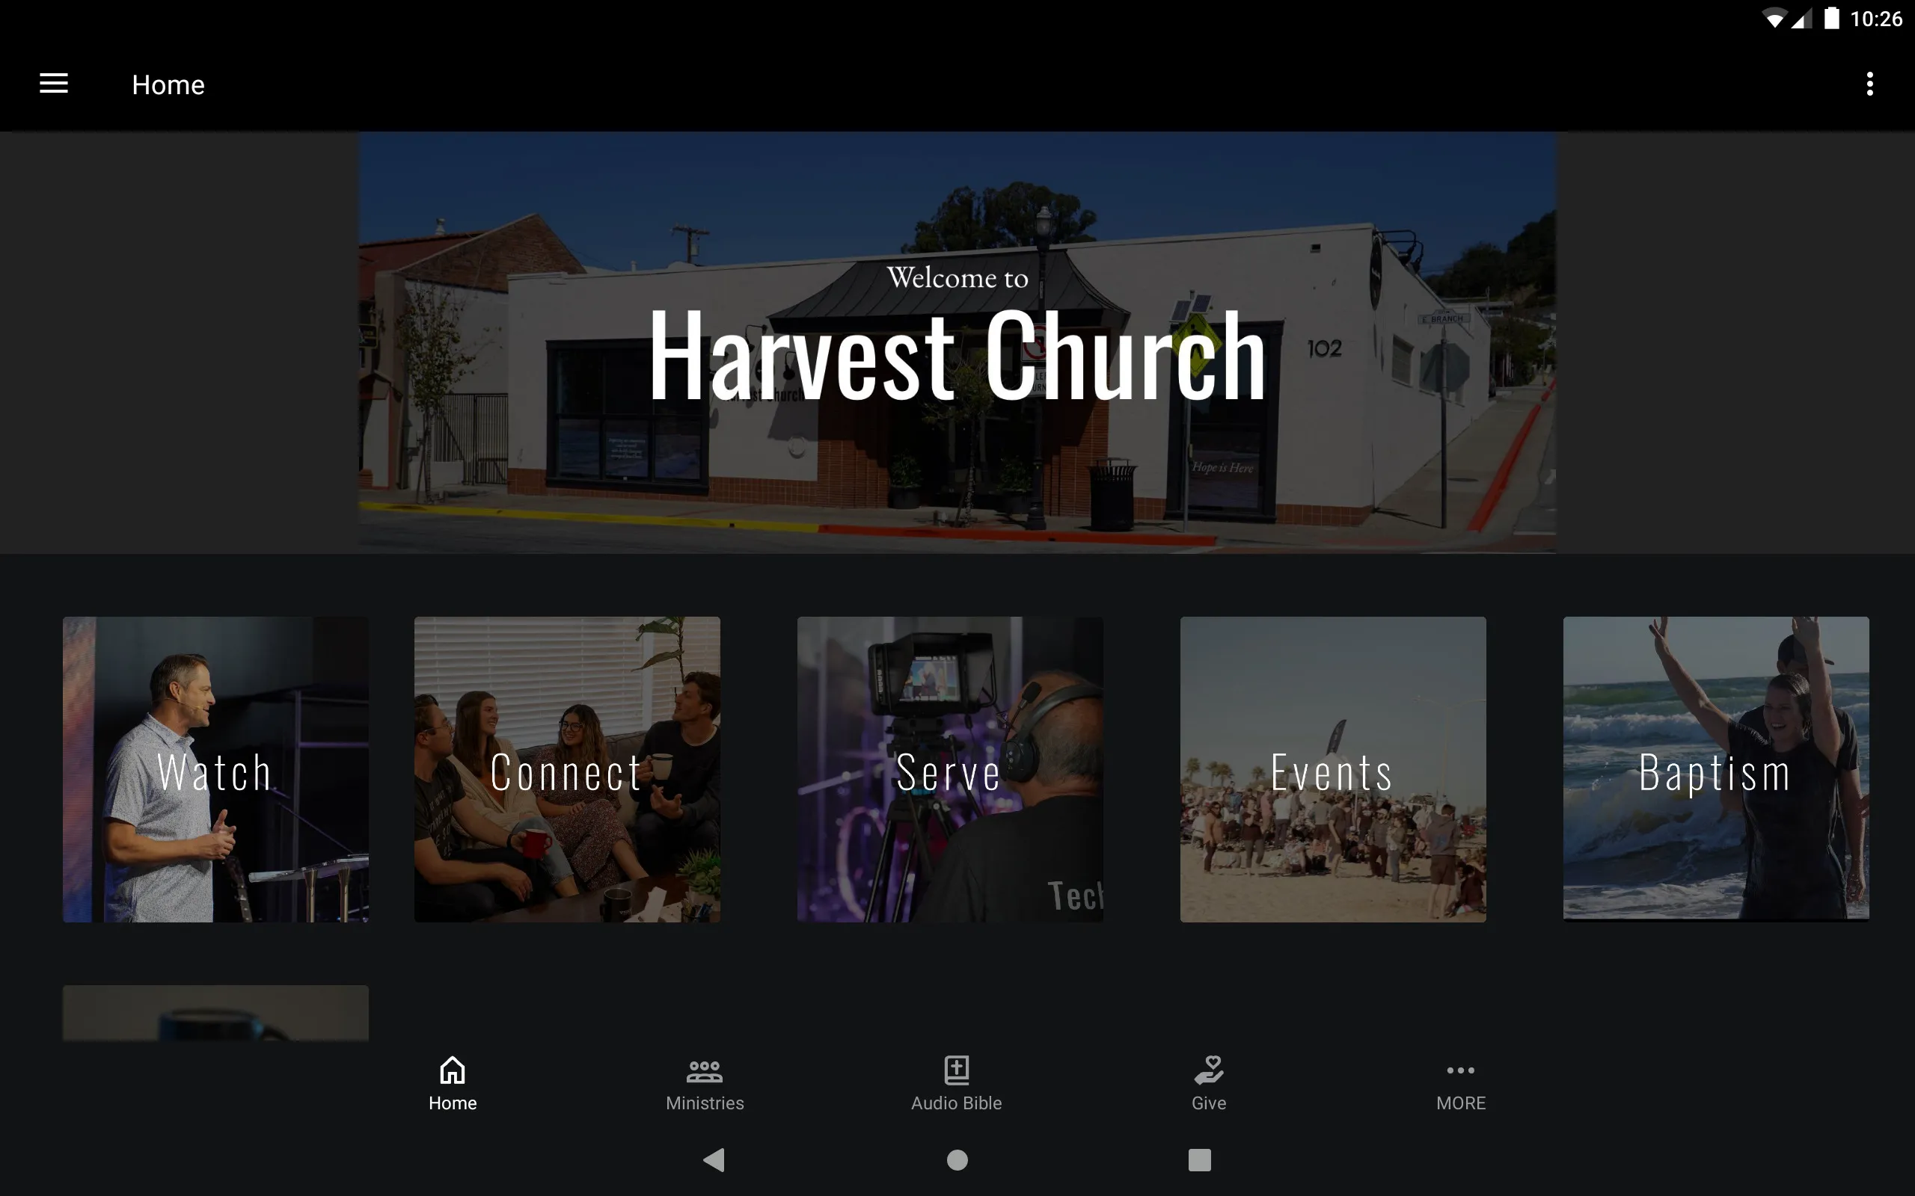Tap the Baptism section button
The image size is (1915, 1196).
(x=1715, y=769)
